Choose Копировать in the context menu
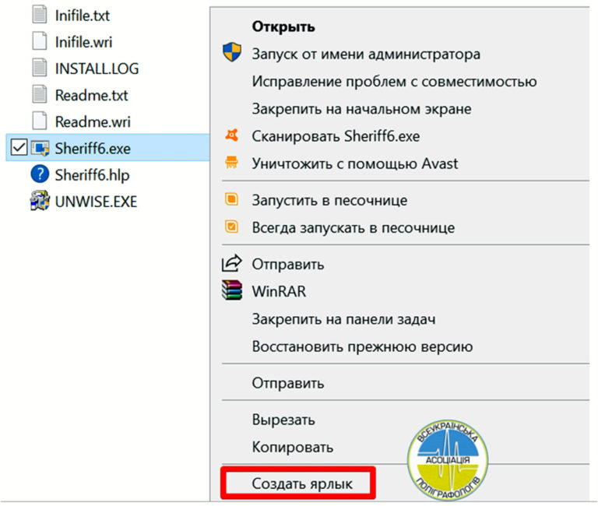This screenshot has width=598, height=506. 293,447
